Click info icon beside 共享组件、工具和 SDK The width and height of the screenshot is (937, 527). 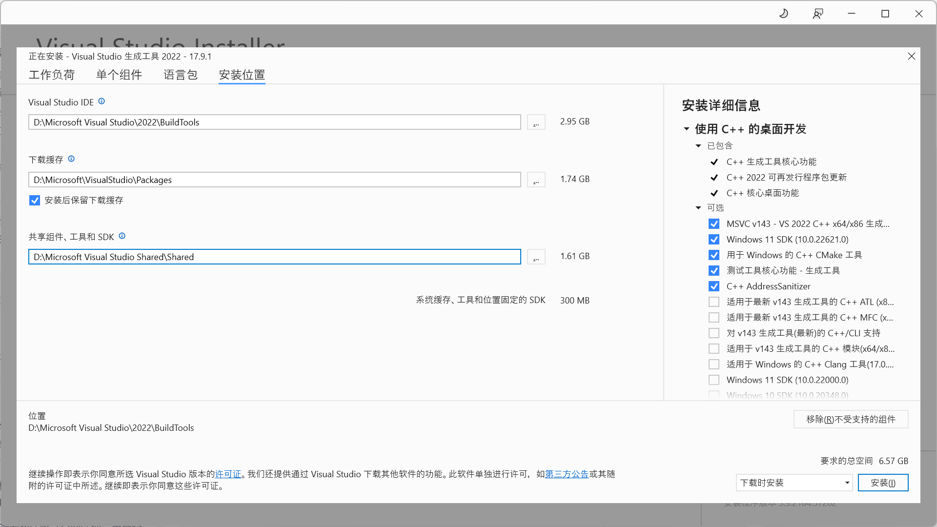coord(122,236)
